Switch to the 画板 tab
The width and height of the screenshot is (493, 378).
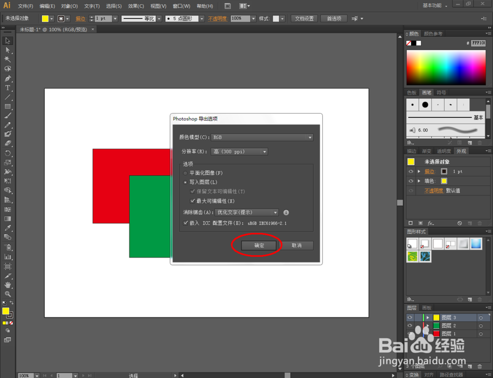pyautogui.click(x=426, y=308)
